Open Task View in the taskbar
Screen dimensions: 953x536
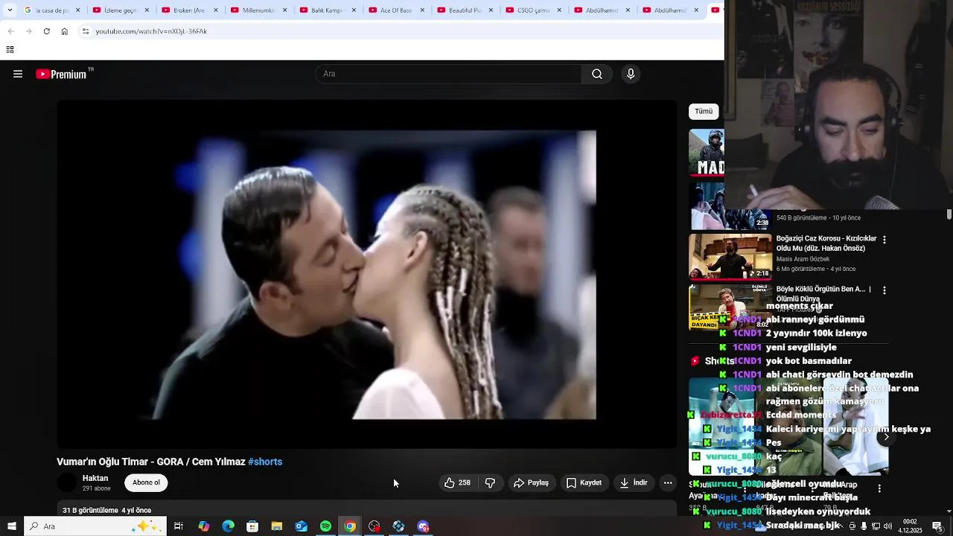click(179, 526)
